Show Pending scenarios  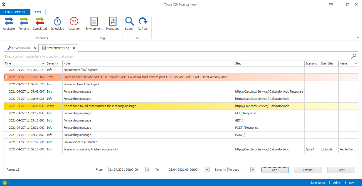pyautogui.click(x=24, y=24)
